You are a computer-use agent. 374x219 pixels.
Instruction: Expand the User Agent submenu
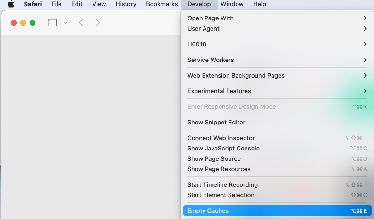click(277, 29)
